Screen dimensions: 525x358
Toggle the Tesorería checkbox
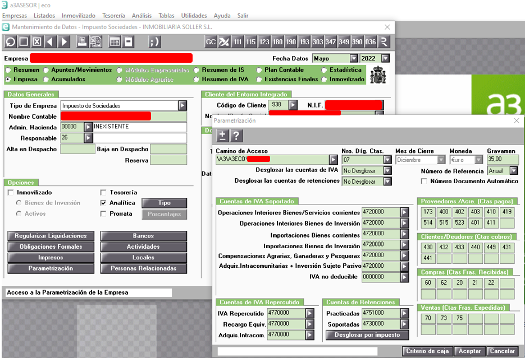tap(103, 193)
